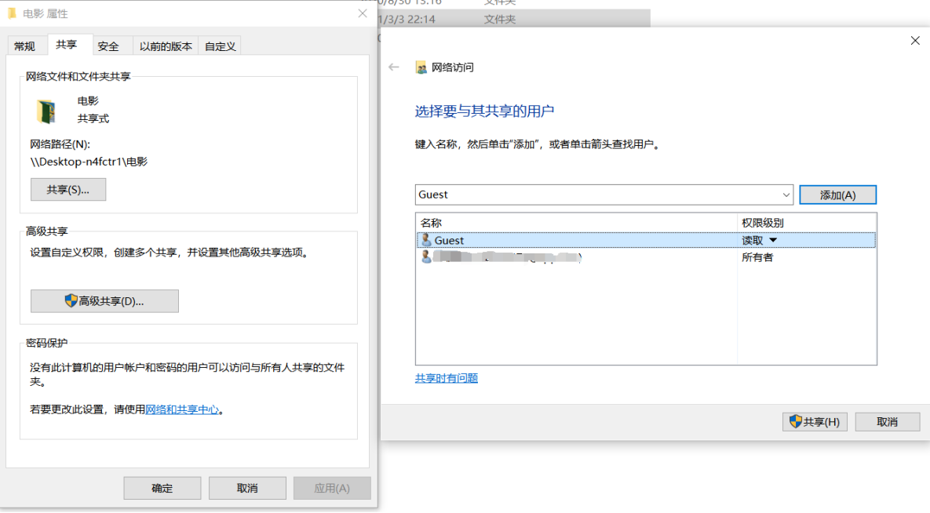Screen dimensions: 930x513
Task: Switch to the 安全 tab
Action: (108, 46)
